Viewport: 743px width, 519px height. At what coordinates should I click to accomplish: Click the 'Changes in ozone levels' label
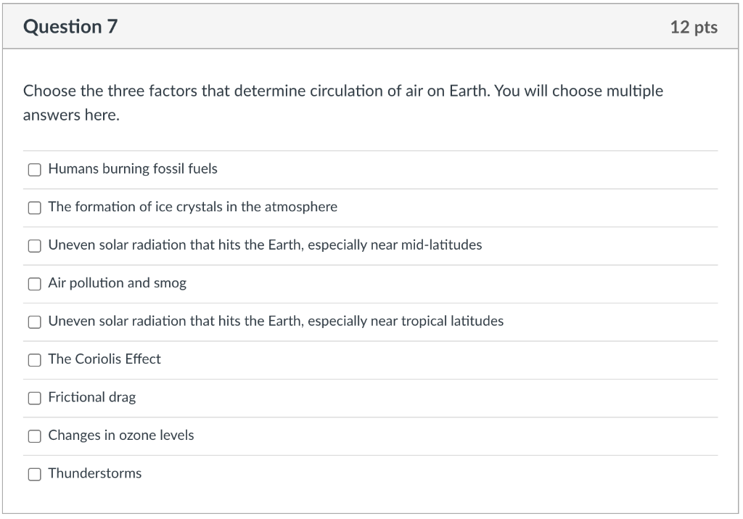point(121,436)
